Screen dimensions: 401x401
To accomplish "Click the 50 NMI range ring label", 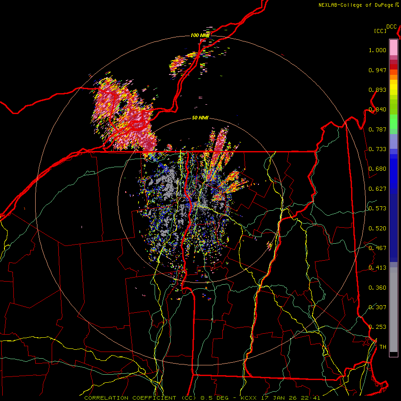I will (x=200, y=118).
